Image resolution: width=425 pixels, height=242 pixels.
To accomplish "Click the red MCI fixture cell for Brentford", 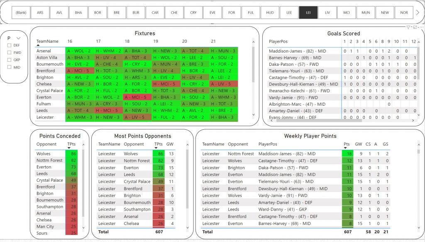I will (x=80, y=71).
